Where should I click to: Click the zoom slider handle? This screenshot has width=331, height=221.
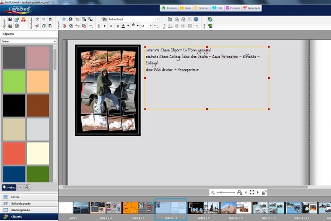click(221, 192)
